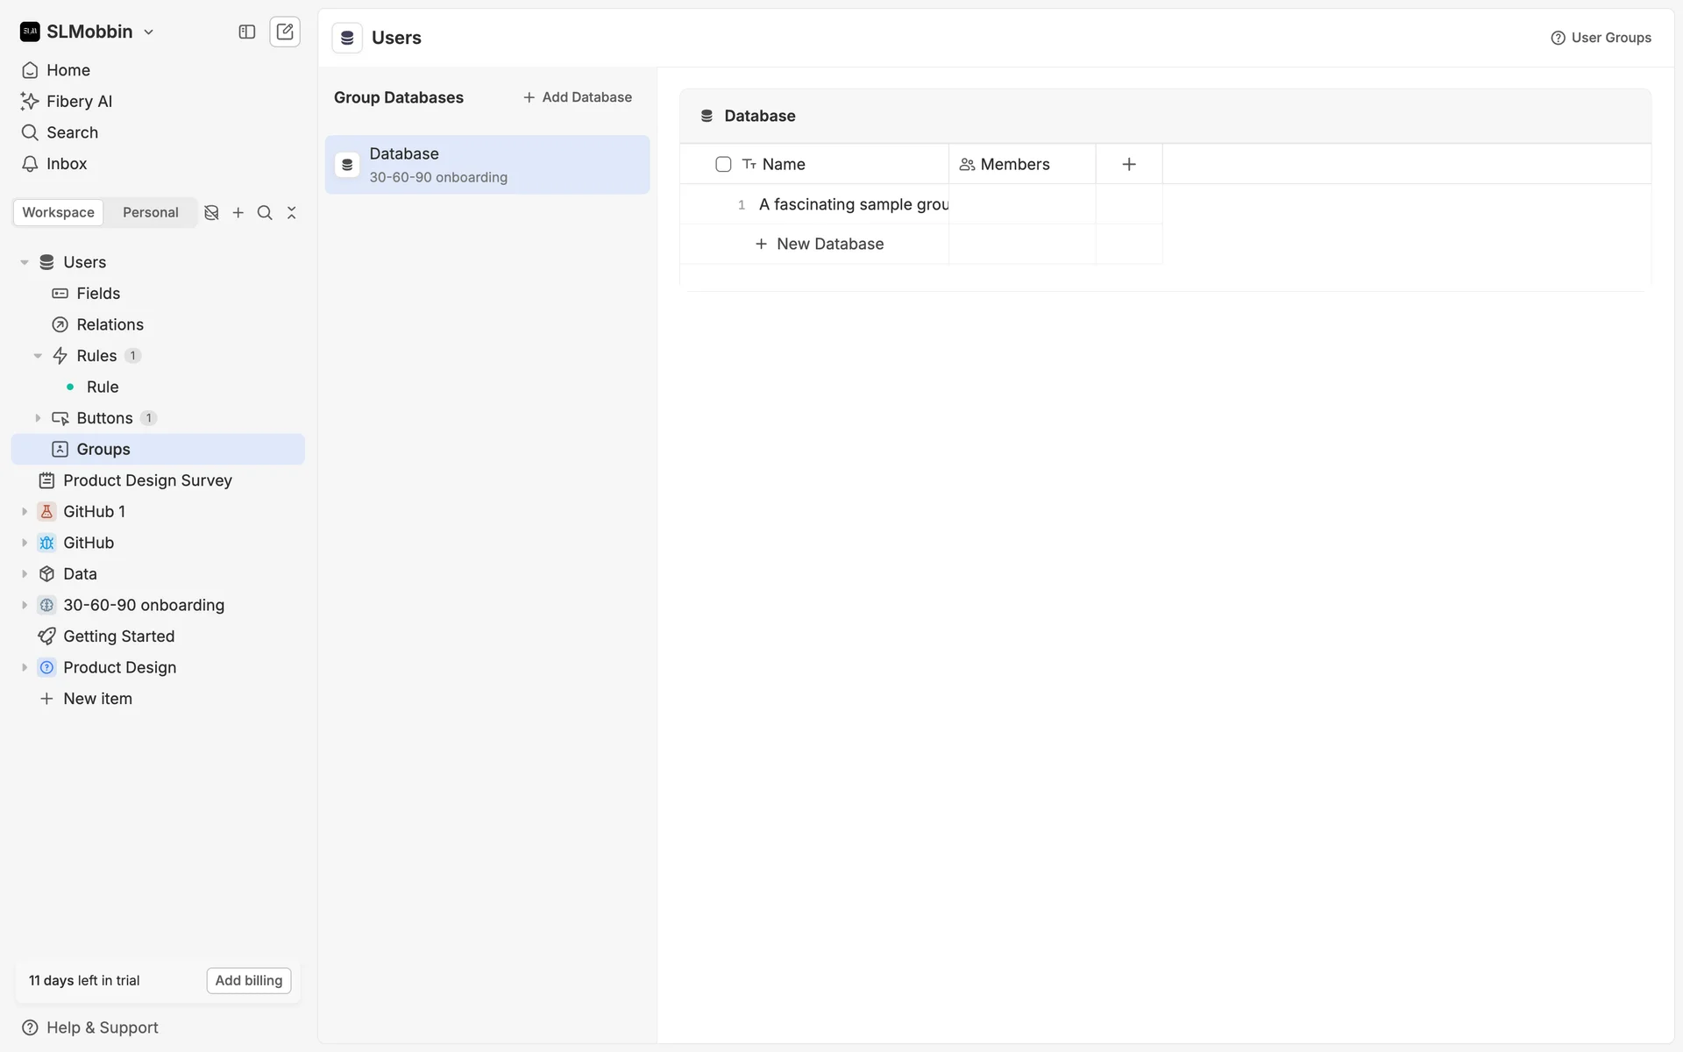
Task: Click the plus icon beside Personal tab
Action: click(238, 212)
